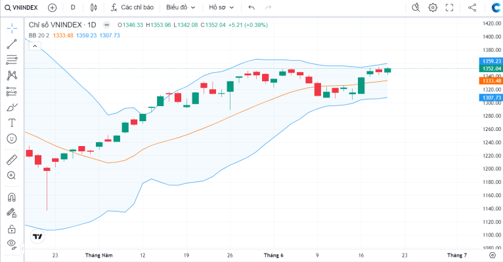Image resolution: width=503 pixels, height=262 pixels.
Task: Open time axis settings icon
Action: click(x=492, y=255)
